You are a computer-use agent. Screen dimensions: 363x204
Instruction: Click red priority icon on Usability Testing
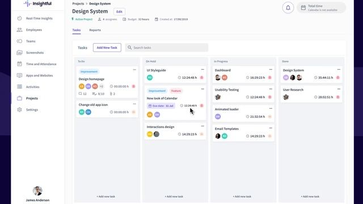(x=270, y=97)
